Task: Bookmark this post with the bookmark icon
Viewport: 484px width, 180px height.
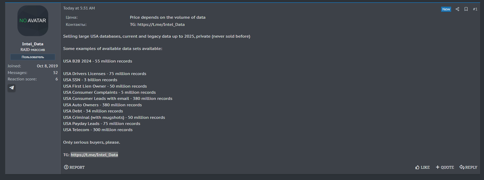Action: 466,9
